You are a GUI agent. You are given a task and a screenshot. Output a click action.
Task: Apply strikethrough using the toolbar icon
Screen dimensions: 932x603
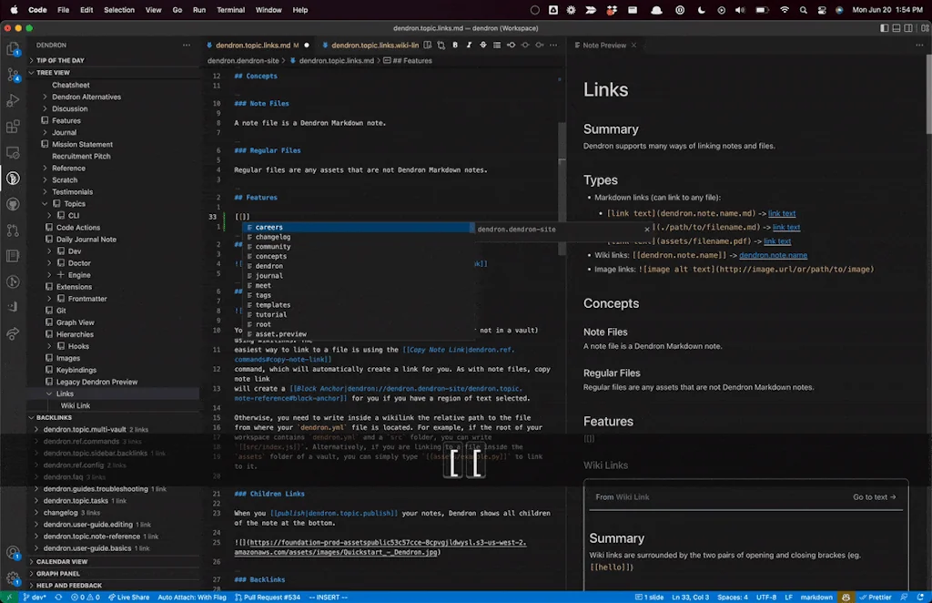pyautogui.click(x=483, y=45)
